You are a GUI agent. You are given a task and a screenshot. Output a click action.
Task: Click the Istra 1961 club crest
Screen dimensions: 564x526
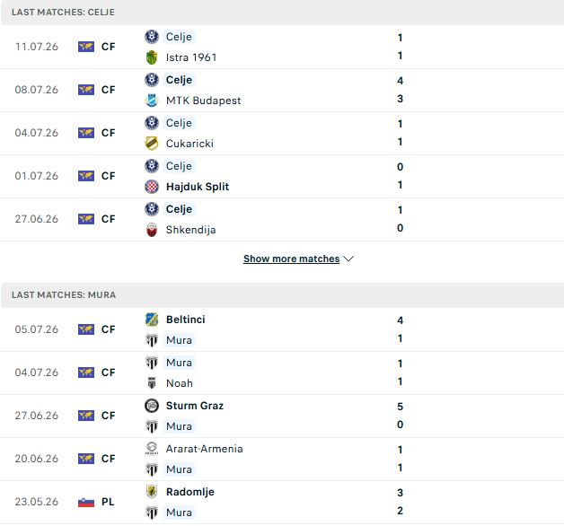pos(152,57)
